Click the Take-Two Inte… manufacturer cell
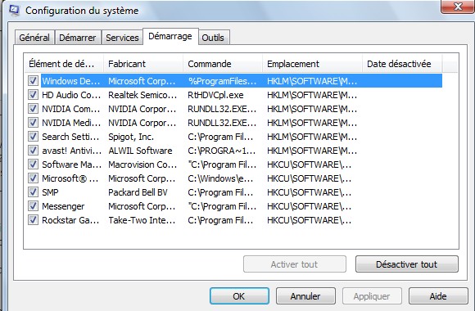 [142, 220]
